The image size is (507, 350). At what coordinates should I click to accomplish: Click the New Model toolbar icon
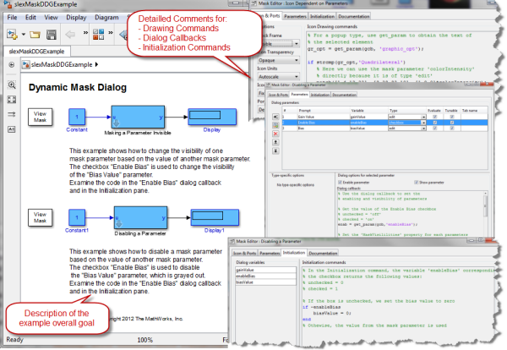point(11,34)
